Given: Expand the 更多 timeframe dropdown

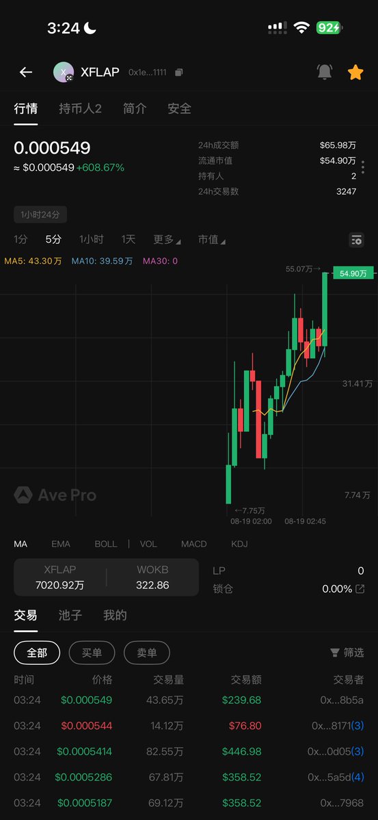Looking at the screenshot, I should tap(167, 240).
